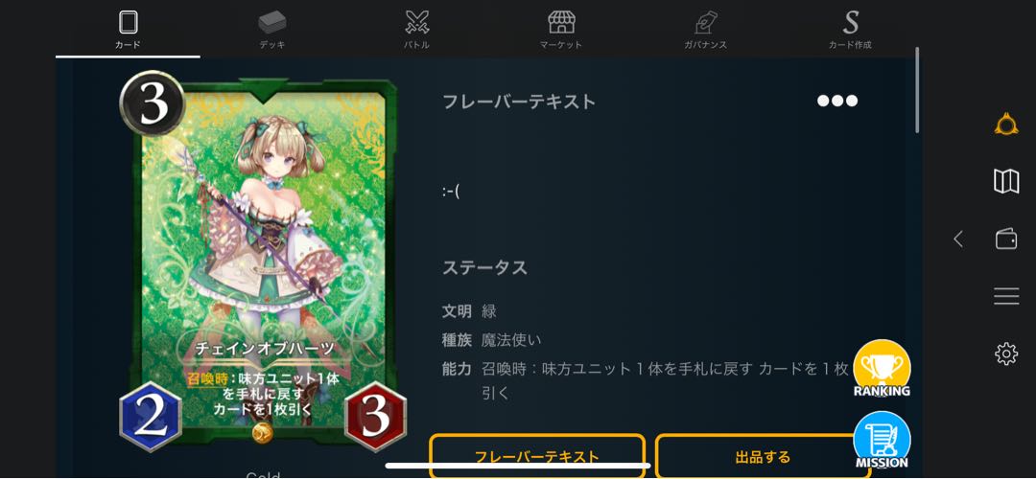
Task: Click the vertical scrollbar on the right
Action: coord(917,90)
